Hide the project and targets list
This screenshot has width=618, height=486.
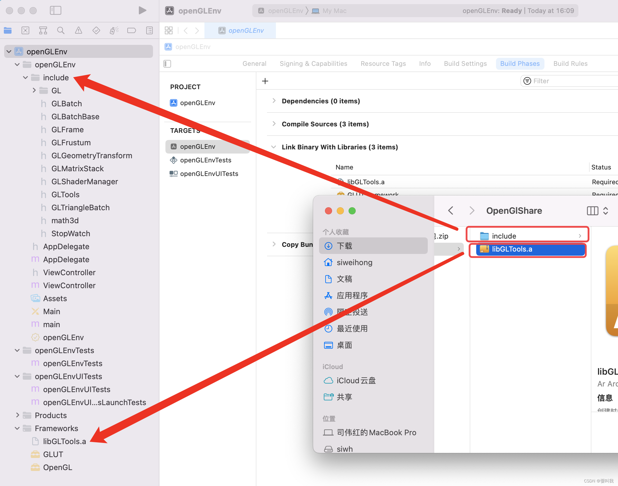coord(167,64)
